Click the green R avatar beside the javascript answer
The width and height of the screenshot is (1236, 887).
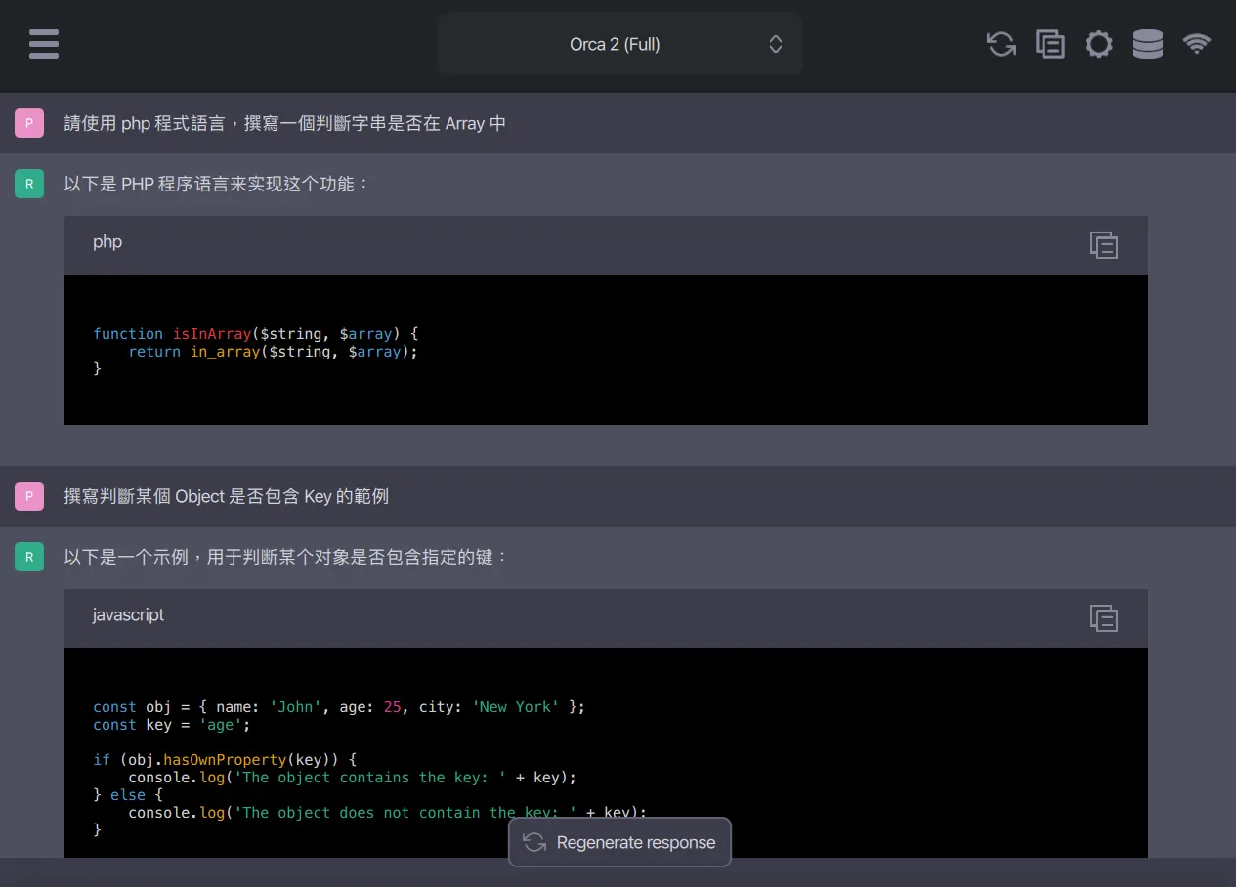pyautogui.click(x=29, y=557)
